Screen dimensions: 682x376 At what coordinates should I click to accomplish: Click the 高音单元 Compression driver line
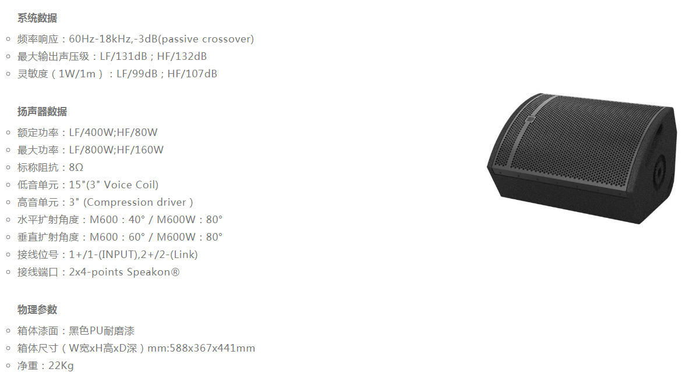pyautogui.click(x=105, y=202)
